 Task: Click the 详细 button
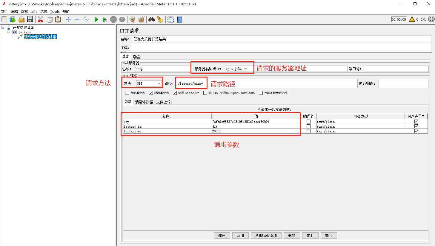pos(222,236)
